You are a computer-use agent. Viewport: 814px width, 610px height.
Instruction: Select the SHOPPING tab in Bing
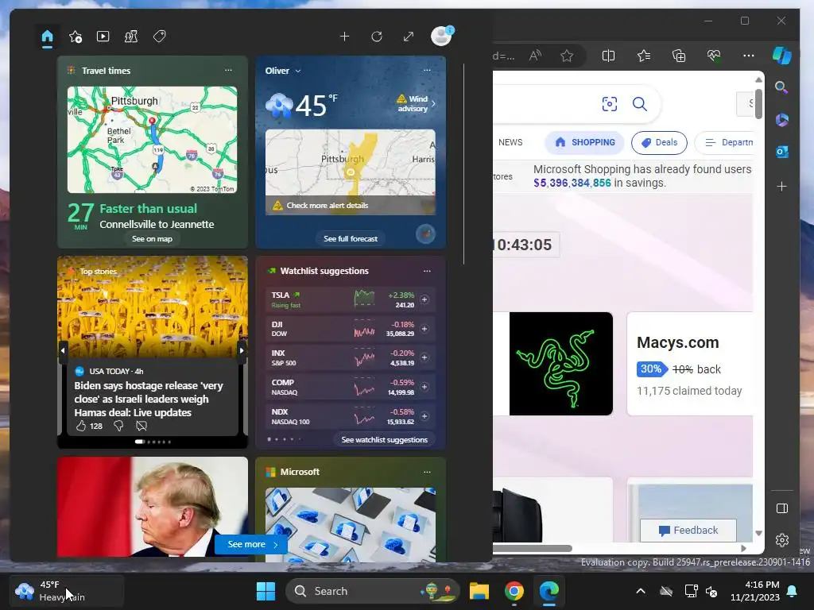(x=584, y=142)
